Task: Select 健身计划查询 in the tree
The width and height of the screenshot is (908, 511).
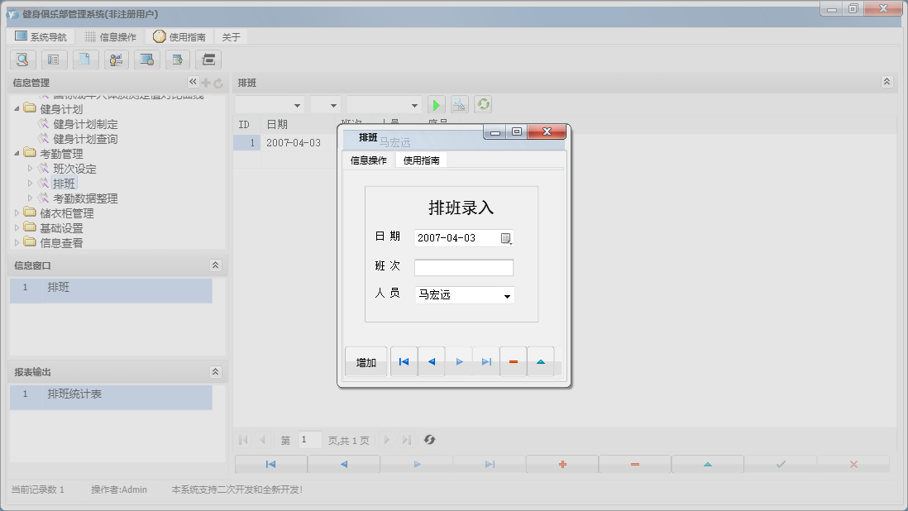Action: pos(85,139)
